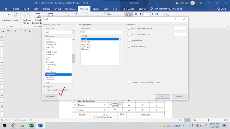Screen dimensions: 230x129
Task: Go to last mail merge record
Action: 157,14
